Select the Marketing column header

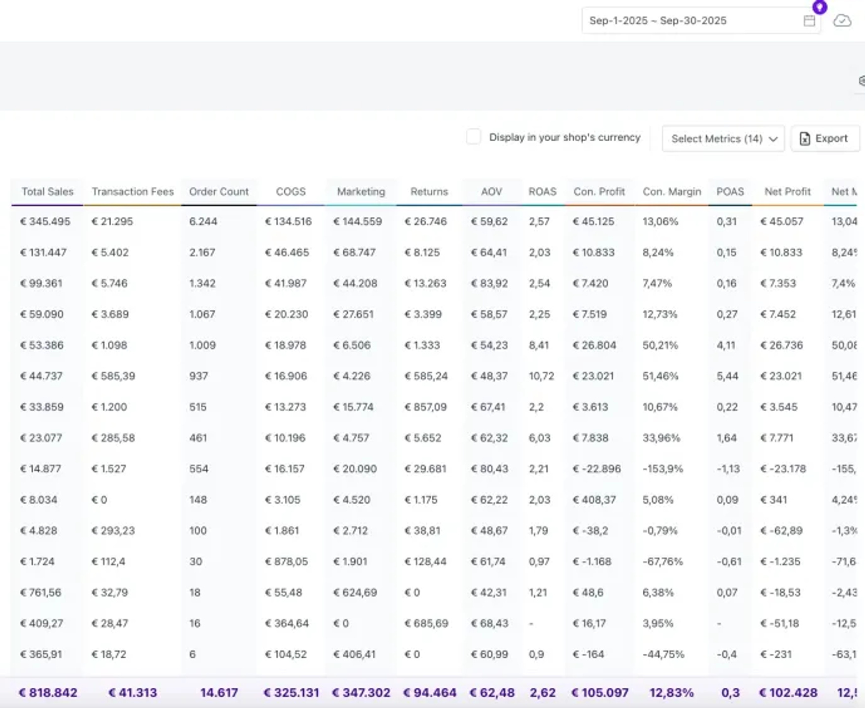coord(361,192)
